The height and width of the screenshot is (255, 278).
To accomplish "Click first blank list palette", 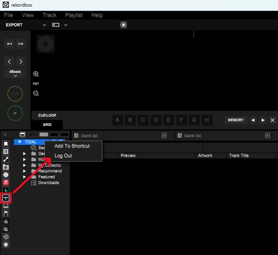I will 89,136.
